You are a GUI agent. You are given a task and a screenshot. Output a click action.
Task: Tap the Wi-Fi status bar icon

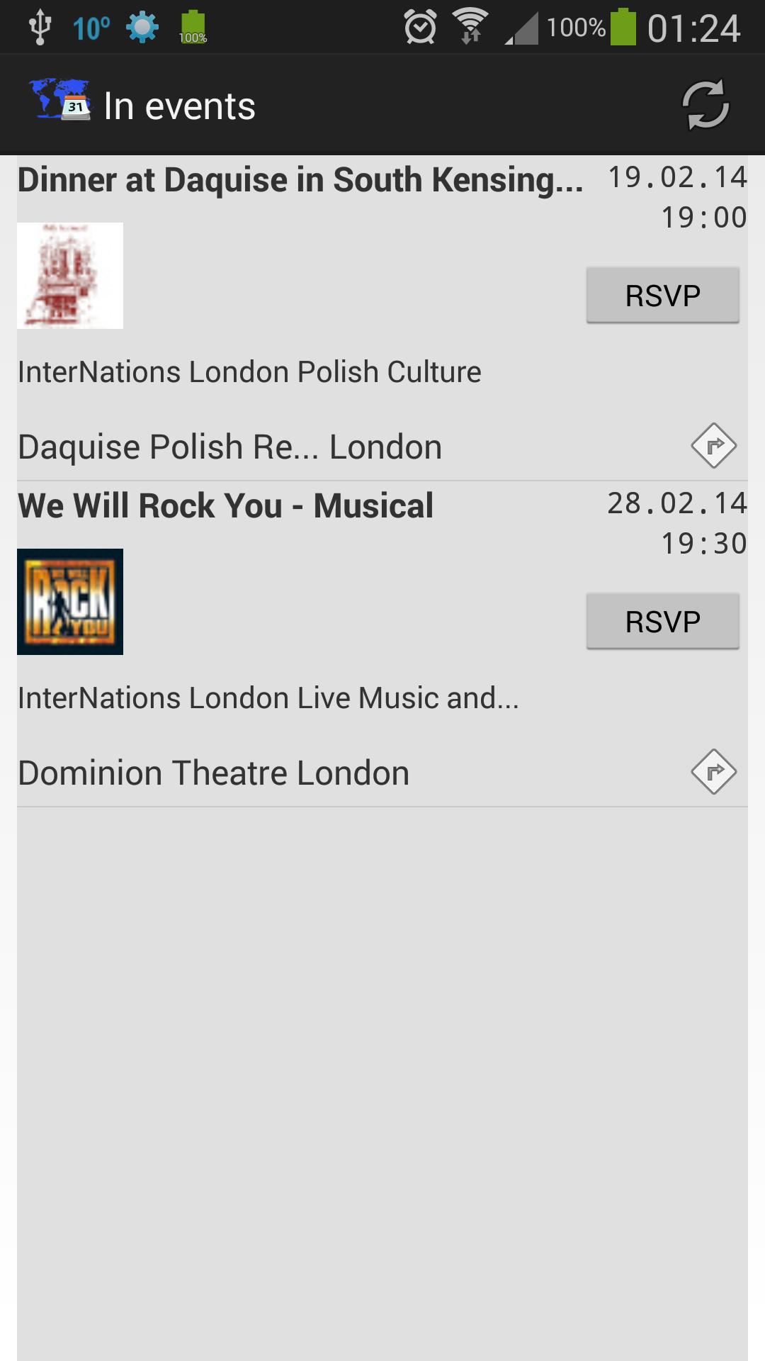pos(470,27)
